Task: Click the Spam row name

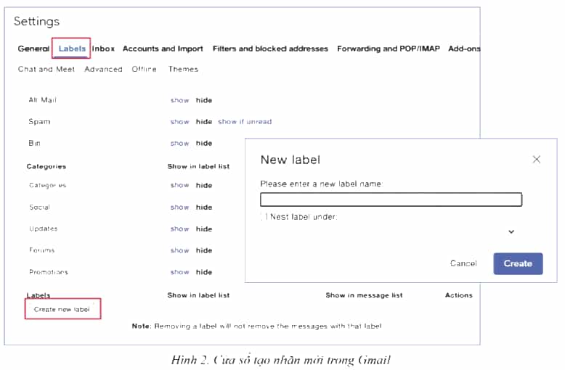Action: tap(39, 122)
